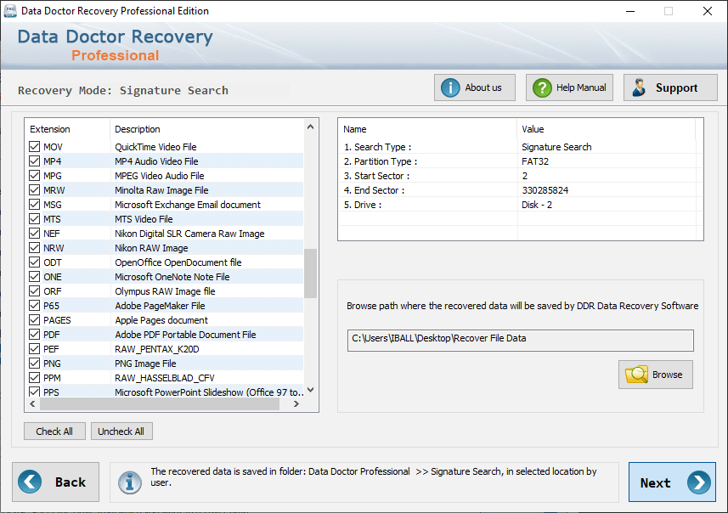Uncheck the PEF checkbox
The width and height of the screenshot is (728, 513).
(34, 349)
